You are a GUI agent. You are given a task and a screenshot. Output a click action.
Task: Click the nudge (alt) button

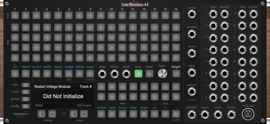[x=69, y=74]
